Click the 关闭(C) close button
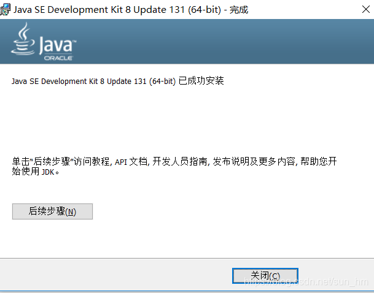The image size is (374, 293). tap(265, 276)
